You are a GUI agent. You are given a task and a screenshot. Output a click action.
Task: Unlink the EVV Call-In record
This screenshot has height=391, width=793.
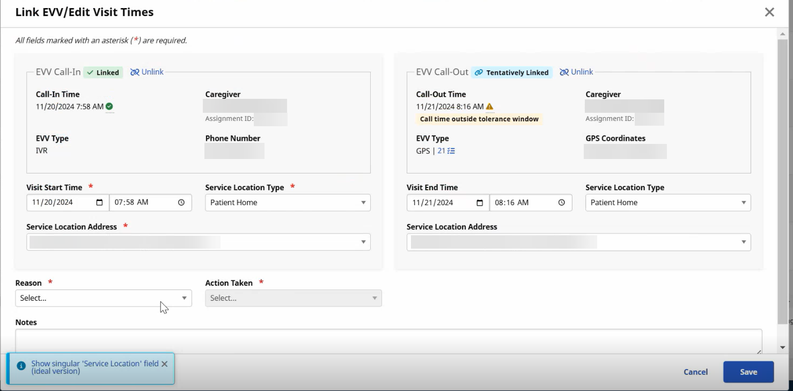147,72
